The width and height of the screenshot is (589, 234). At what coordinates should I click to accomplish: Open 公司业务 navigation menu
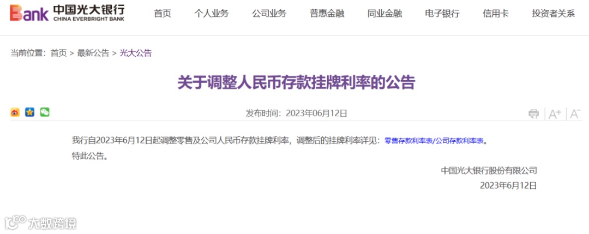(269, 14)
